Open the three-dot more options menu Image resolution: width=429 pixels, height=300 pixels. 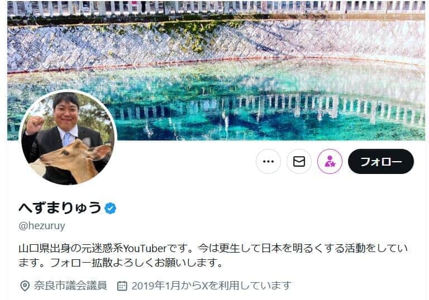[x=268, y=161]
